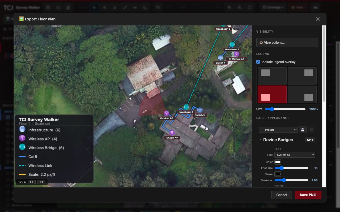Click the Nanobeam 3 label text
The width and height of the screenshot is (340, 212).
tap(232, 50)
